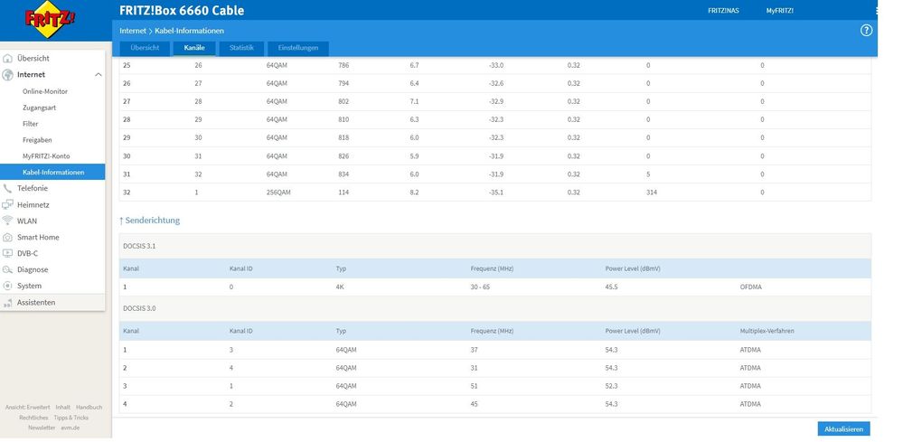Click the Smart Home icon

[x=7, y=237]
